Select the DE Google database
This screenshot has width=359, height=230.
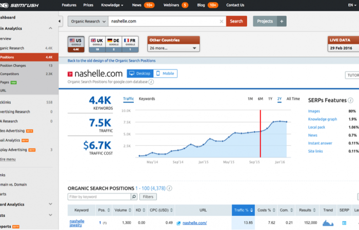tap(113, 44)
